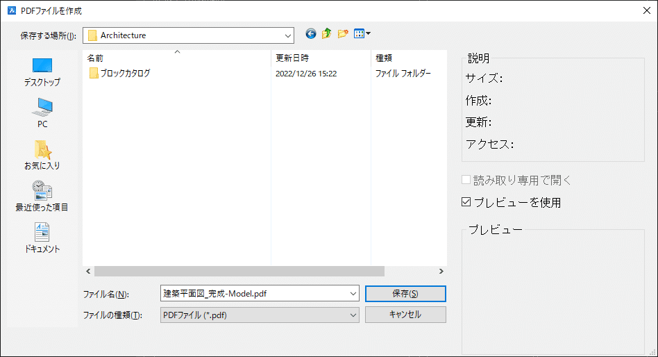Screen dimensions: 658x357
Task: Click the 保存(S) button
Action: [405, 294]
